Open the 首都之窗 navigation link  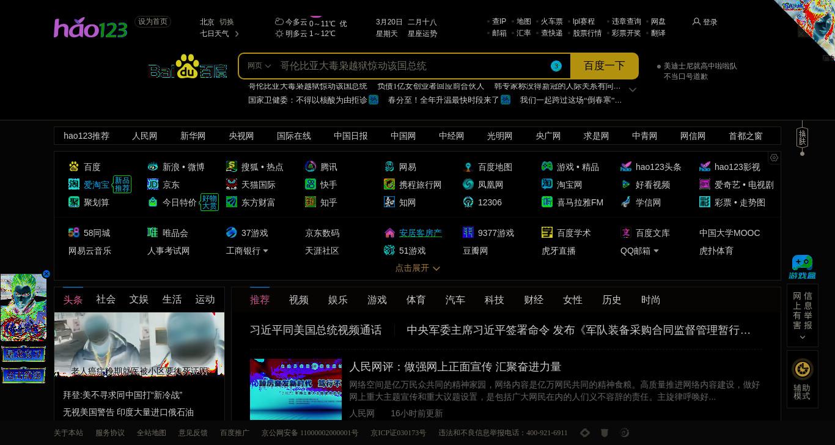746,136
